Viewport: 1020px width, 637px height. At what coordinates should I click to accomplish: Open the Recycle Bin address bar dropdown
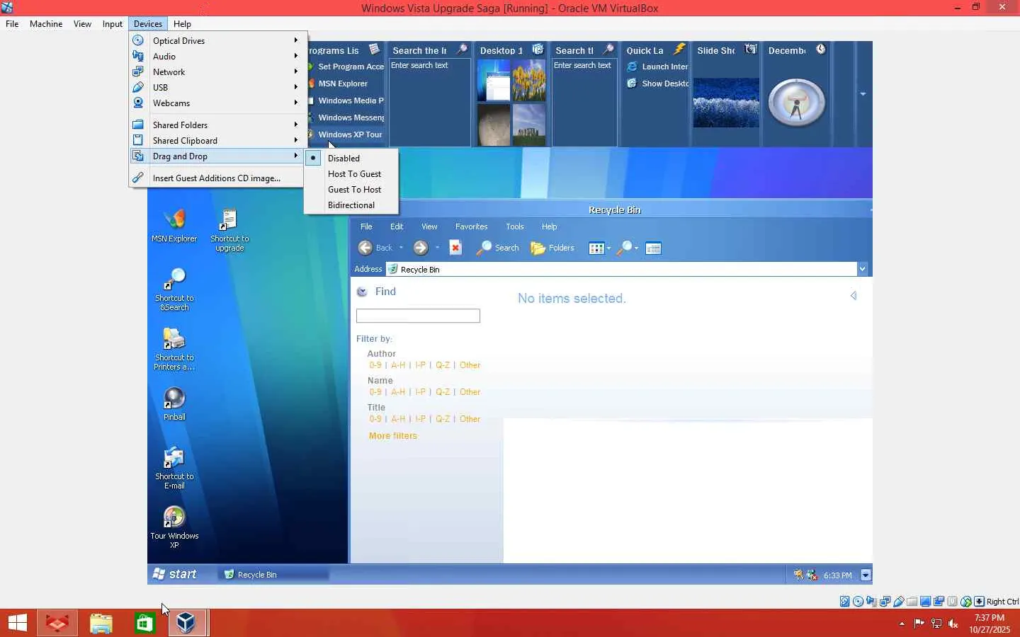(x=863, y=269)
